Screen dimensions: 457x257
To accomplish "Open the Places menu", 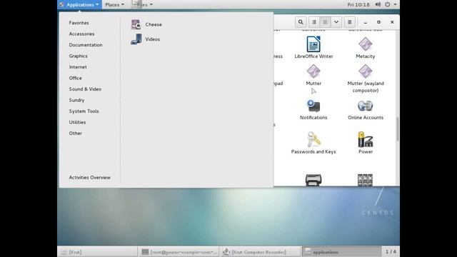I will (114, 5).
